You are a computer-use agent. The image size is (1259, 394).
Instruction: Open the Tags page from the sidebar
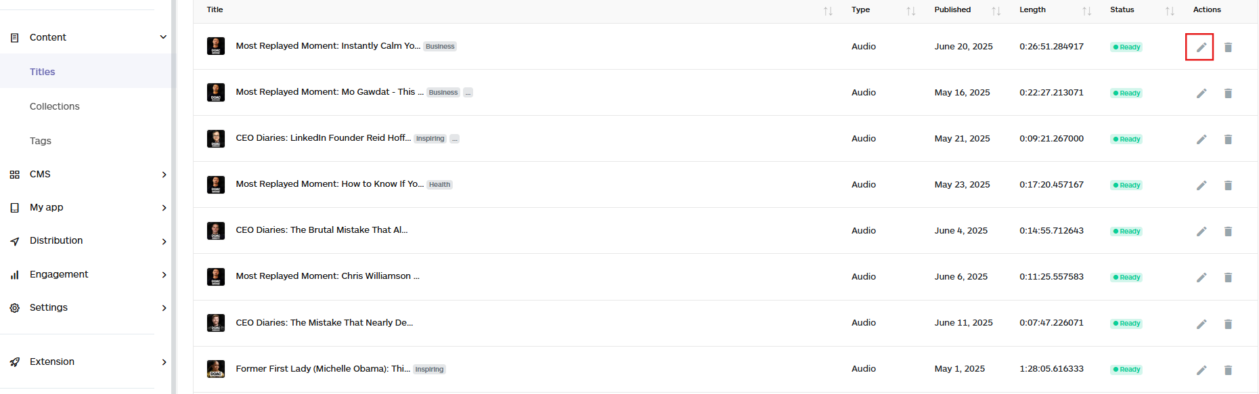tap(40, 140)
